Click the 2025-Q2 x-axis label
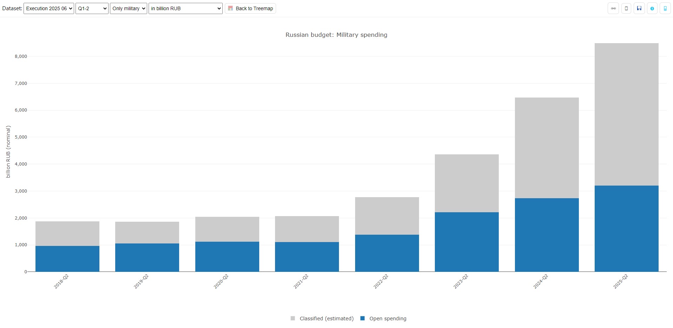This screenshot has width=673, height=328. [621, 282]
